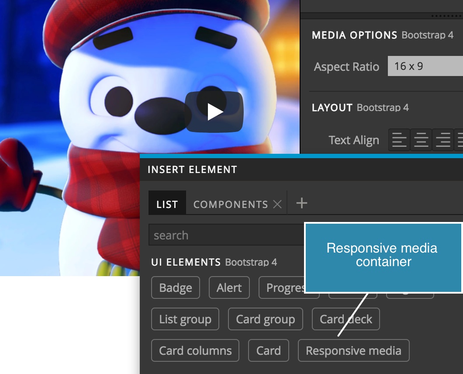Insert a Card deck element

point(346,319)
